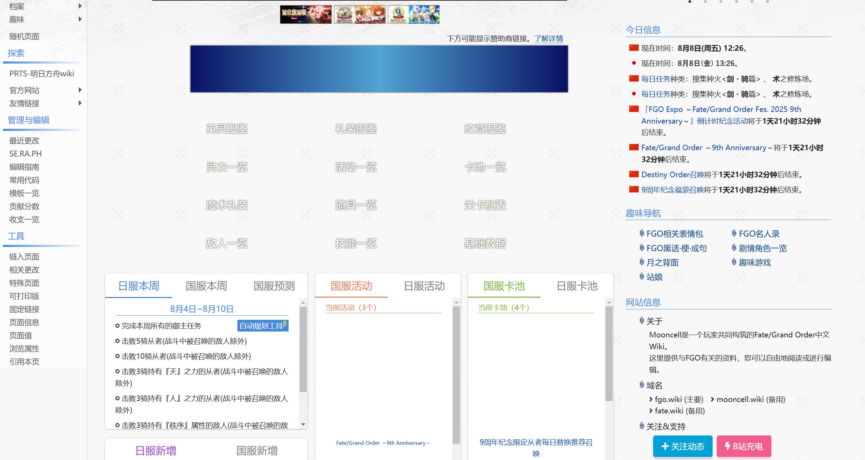The width and height of the screenshot is (865, 460).
Task: Open the SE.RA.PH sidebar link
Action: pyautogui.click(x=26, y=154)
